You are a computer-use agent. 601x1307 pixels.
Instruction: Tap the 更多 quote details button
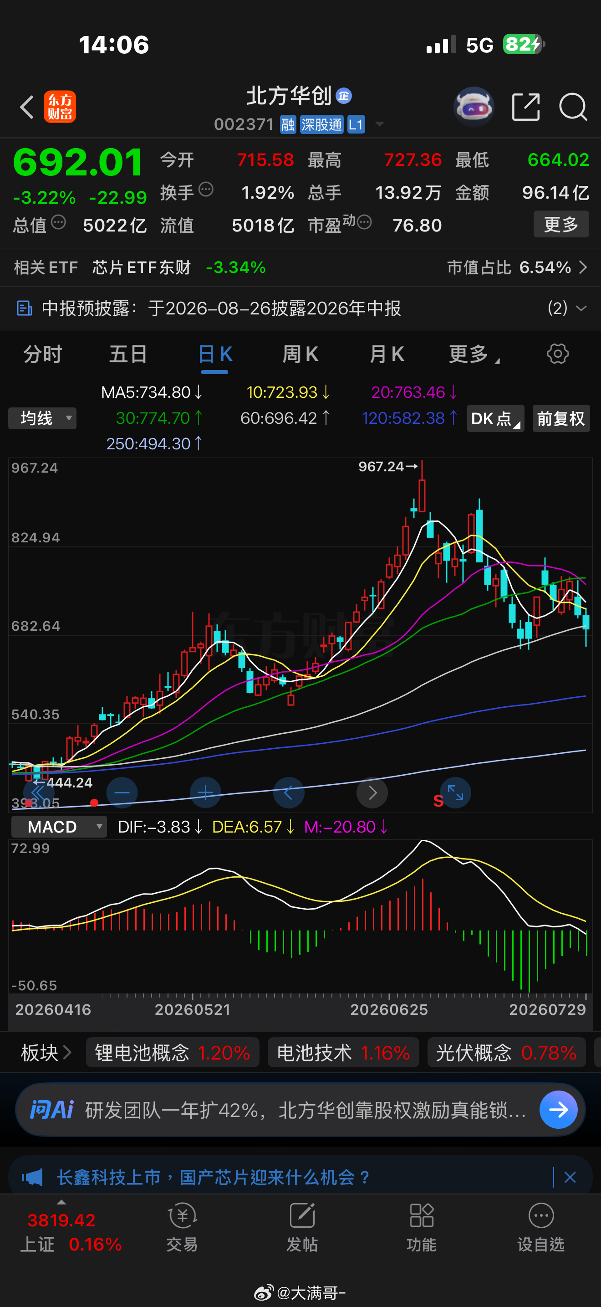coord(561,224)
